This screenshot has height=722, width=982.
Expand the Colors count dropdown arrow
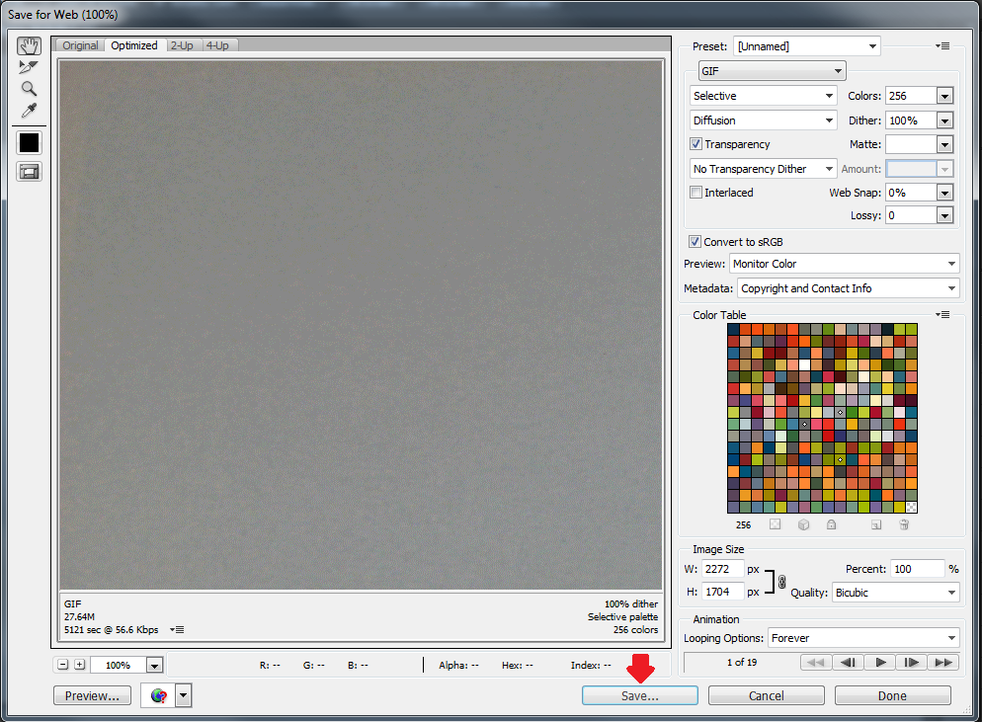click(x=945, y=96)
